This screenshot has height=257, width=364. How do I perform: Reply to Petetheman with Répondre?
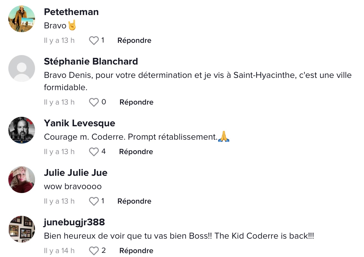134,41
